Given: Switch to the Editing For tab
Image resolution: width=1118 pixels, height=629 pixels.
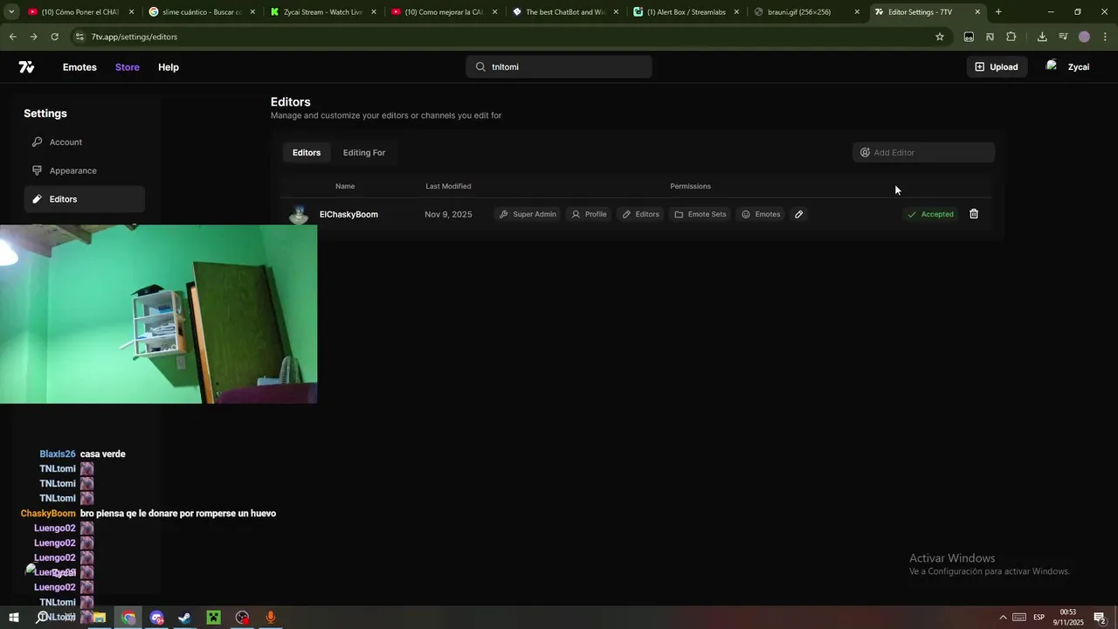Looking at the screenshot, I should tap(364, 153).
